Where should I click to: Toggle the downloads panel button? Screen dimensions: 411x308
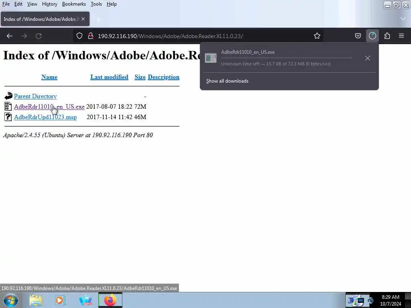coord(372,36)
